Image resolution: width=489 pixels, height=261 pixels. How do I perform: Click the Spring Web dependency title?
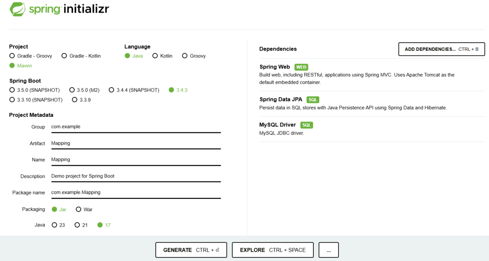275,67
